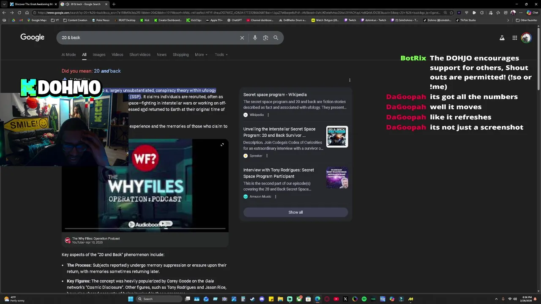Open the Google apps grid
This screenshot has height=304, width=541.
click(x=515, y=38)
